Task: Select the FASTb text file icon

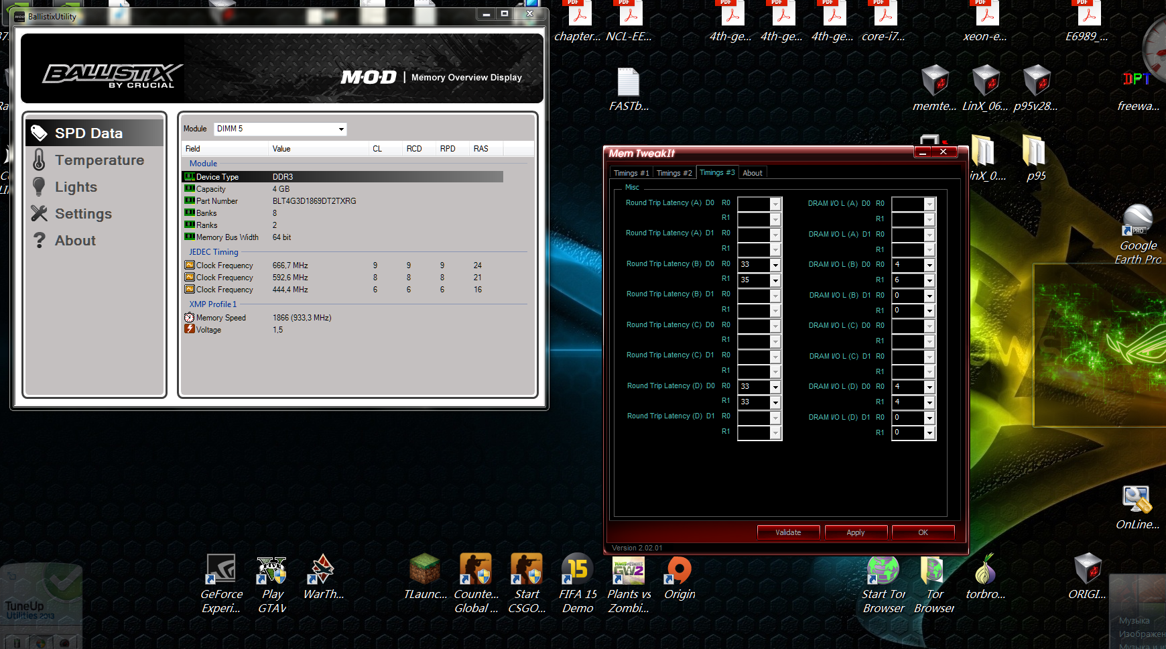Action: click(629, 90)
